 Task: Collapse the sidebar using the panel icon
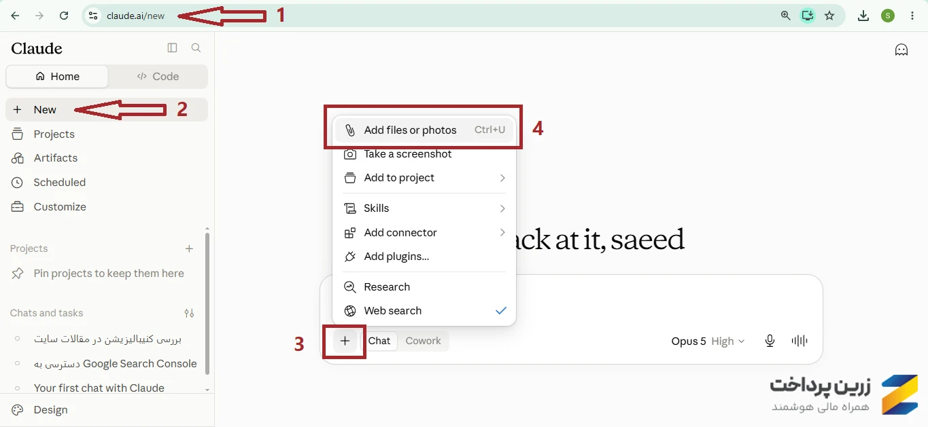coord(172,48)
